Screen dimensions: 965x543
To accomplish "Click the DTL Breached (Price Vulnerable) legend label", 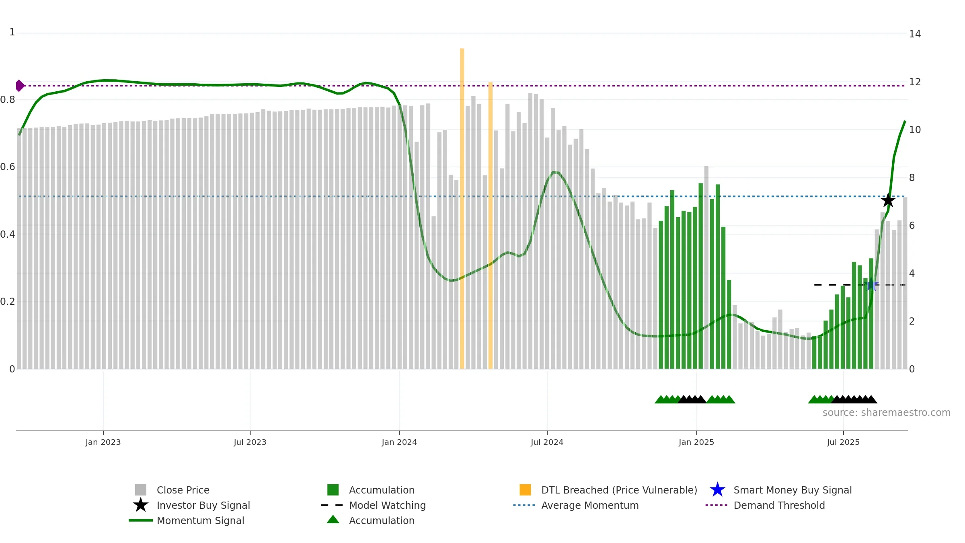I will coord(619,490).
